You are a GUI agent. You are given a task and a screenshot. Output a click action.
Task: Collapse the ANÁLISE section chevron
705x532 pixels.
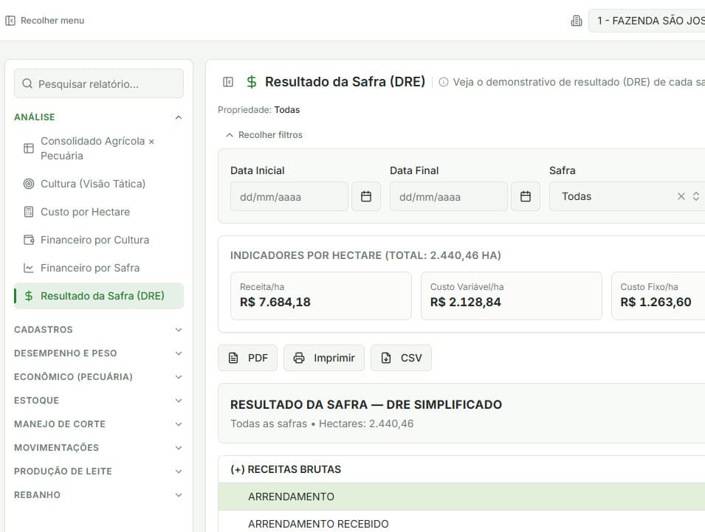pyautogui.click(x=179, y=117)
